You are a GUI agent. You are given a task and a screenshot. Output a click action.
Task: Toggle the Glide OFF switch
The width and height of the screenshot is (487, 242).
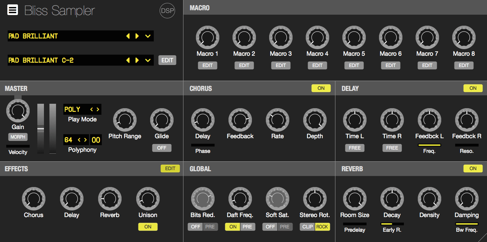pyautogui.click(x=162, y=148)
